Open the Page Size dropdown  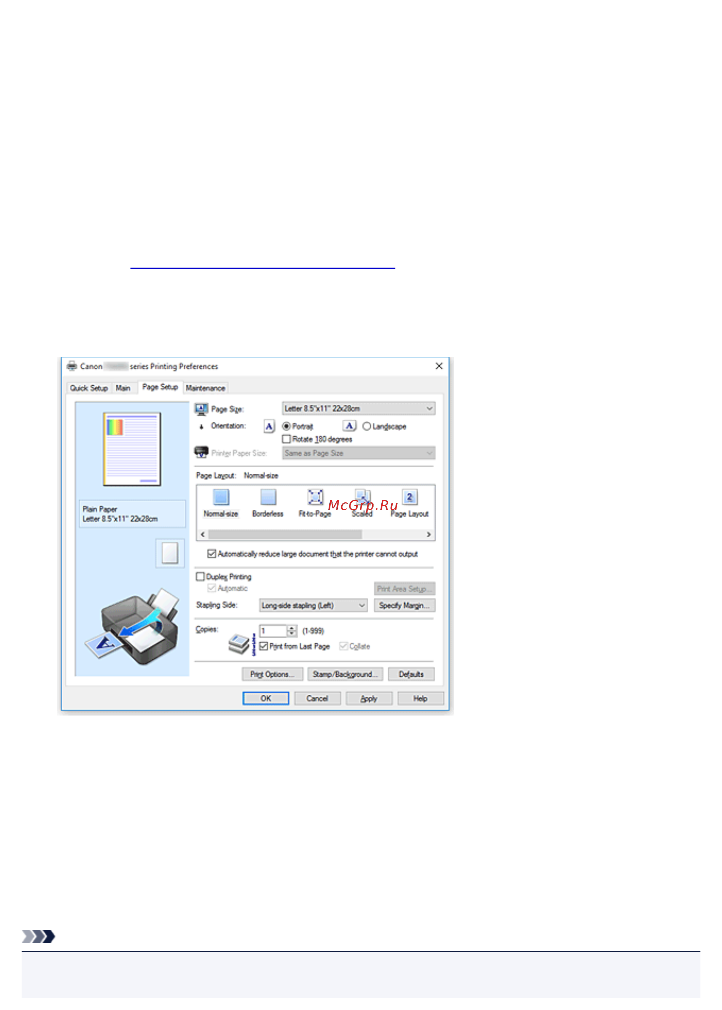click(359, 409)
